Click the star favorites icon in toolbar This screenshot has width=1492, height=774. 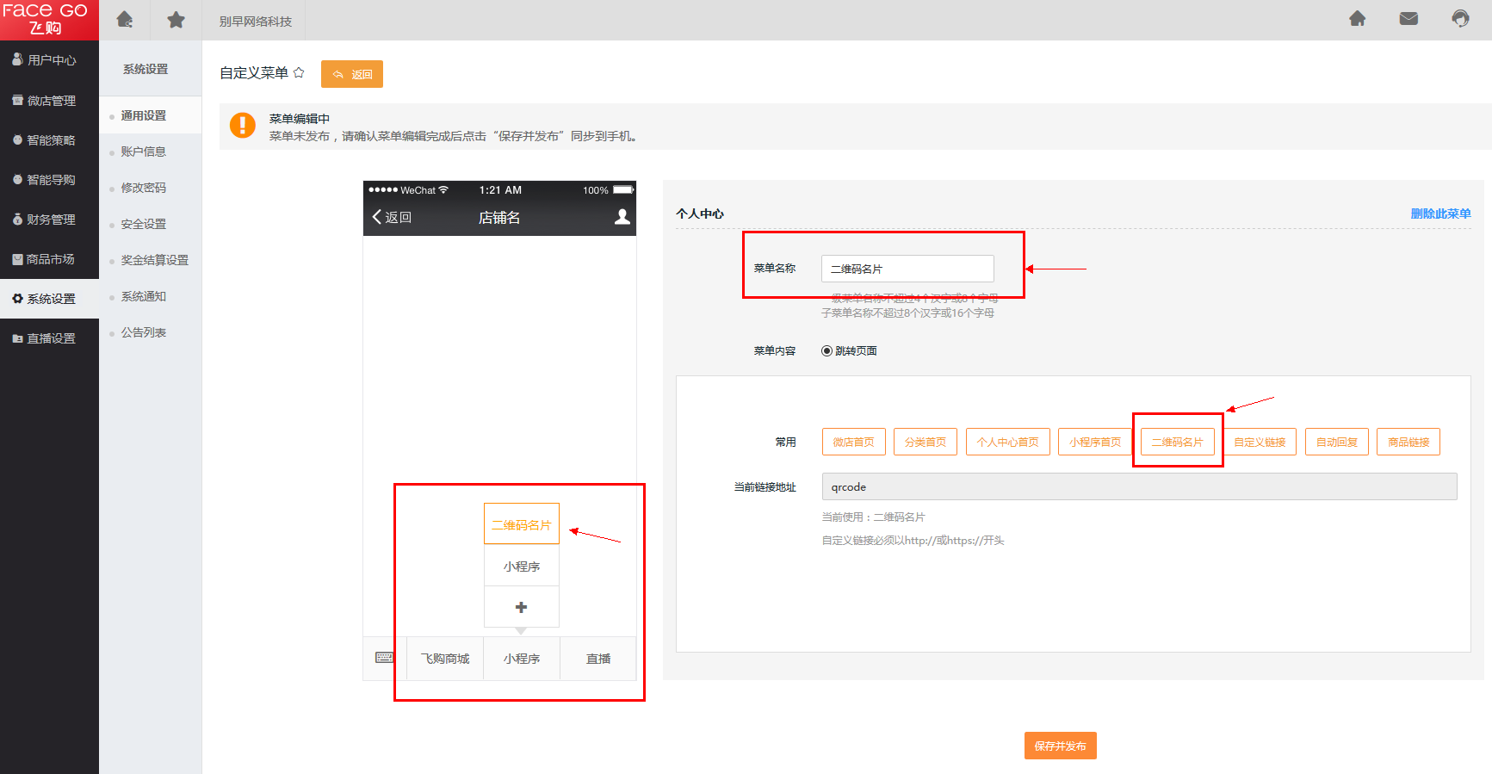click(176, 20)
